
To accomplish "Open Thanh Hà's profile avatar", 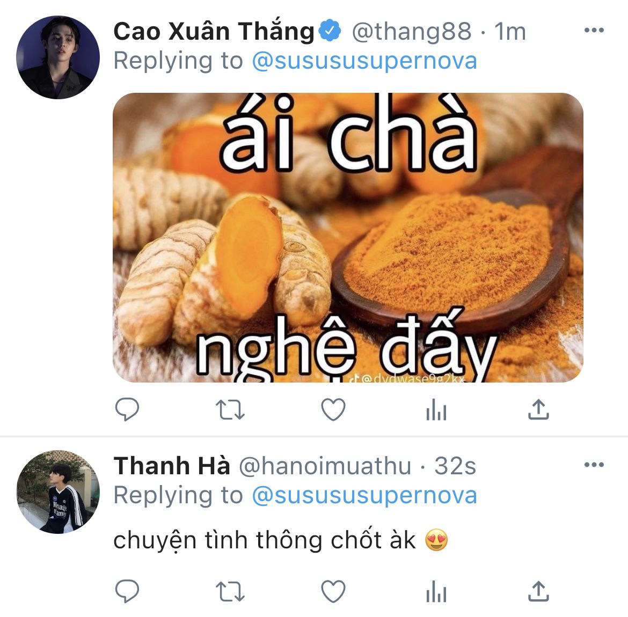I will click(57, 491).
